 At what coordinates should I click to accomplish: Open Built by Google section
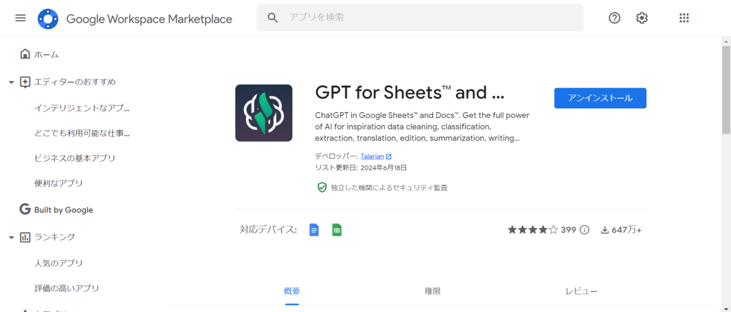tap(63, 210)
